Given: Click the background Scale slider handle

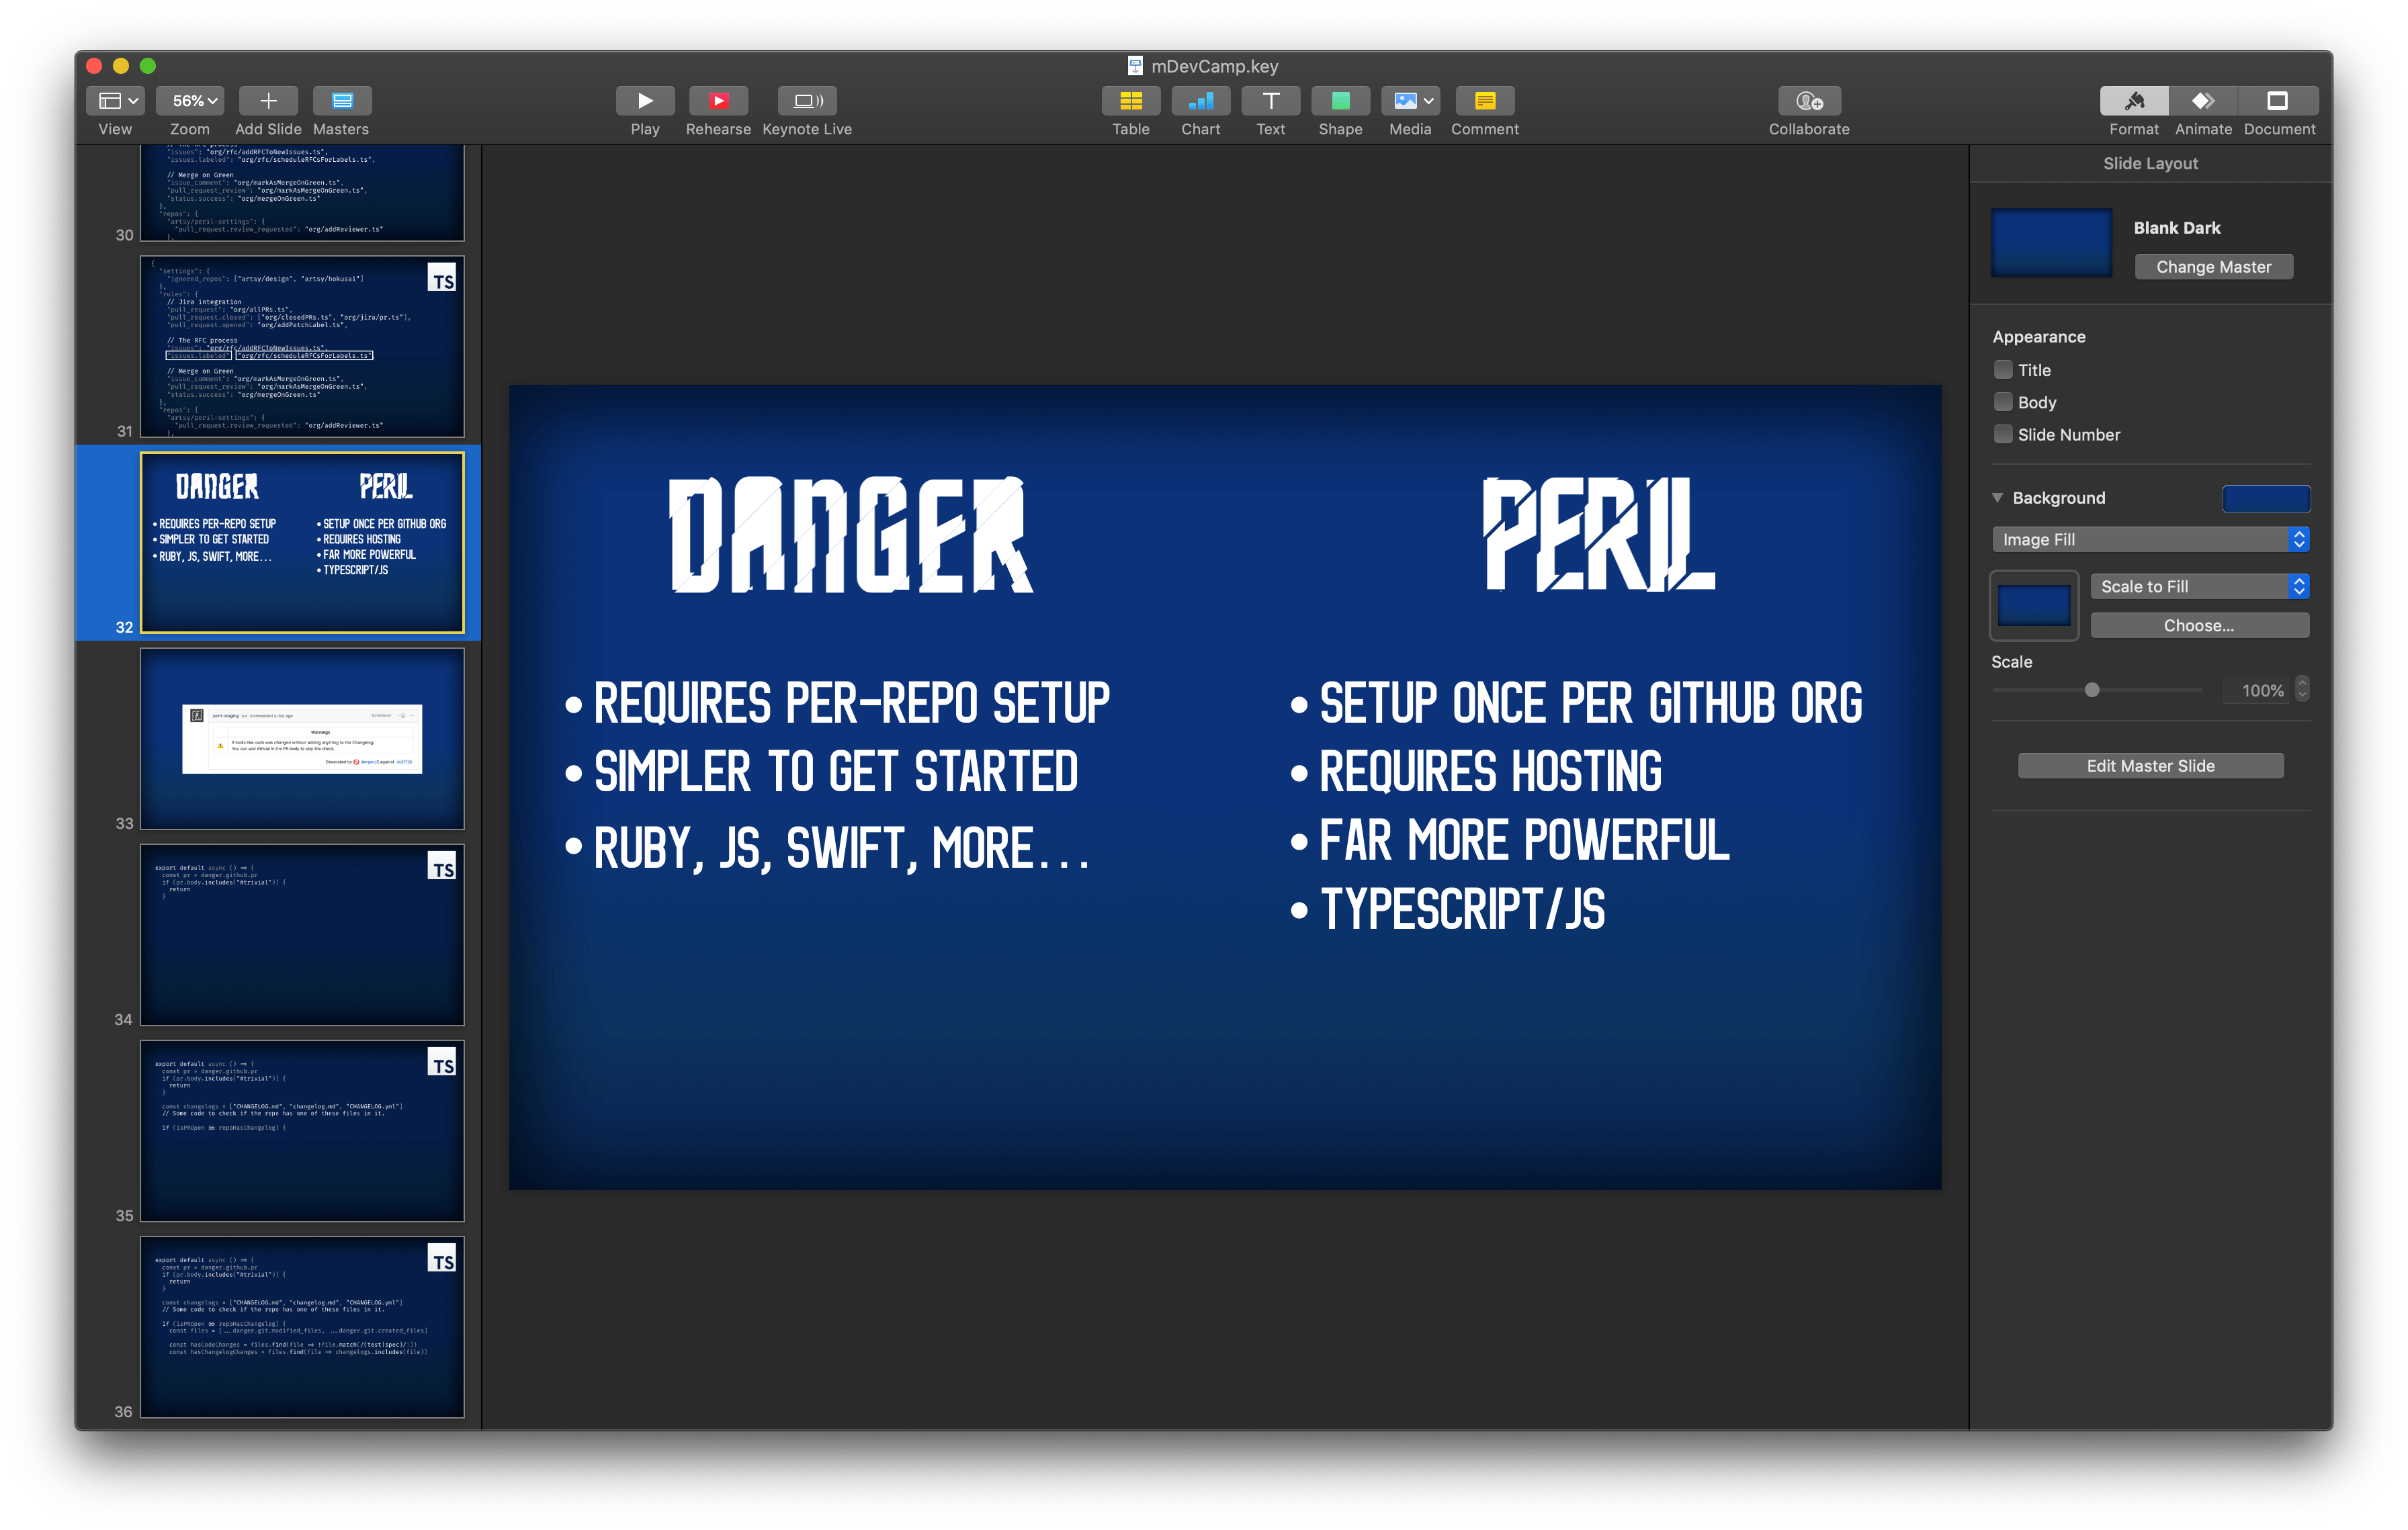Looking at the screenshot, I should pyautogui.click(x=2091, y=690).
